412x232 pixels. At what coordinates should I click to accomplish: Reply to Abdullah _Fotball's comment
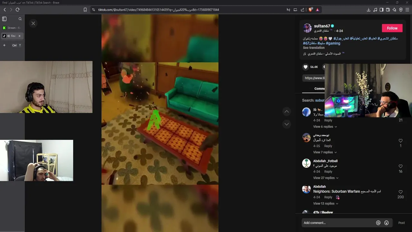(x=328, y=171)
